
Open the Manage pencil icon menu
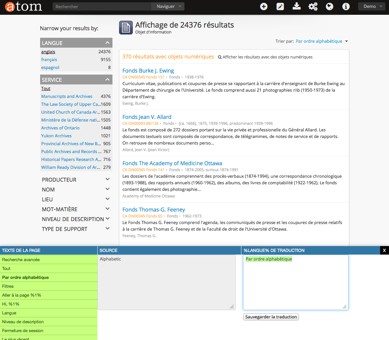click(x=280, y=7)
